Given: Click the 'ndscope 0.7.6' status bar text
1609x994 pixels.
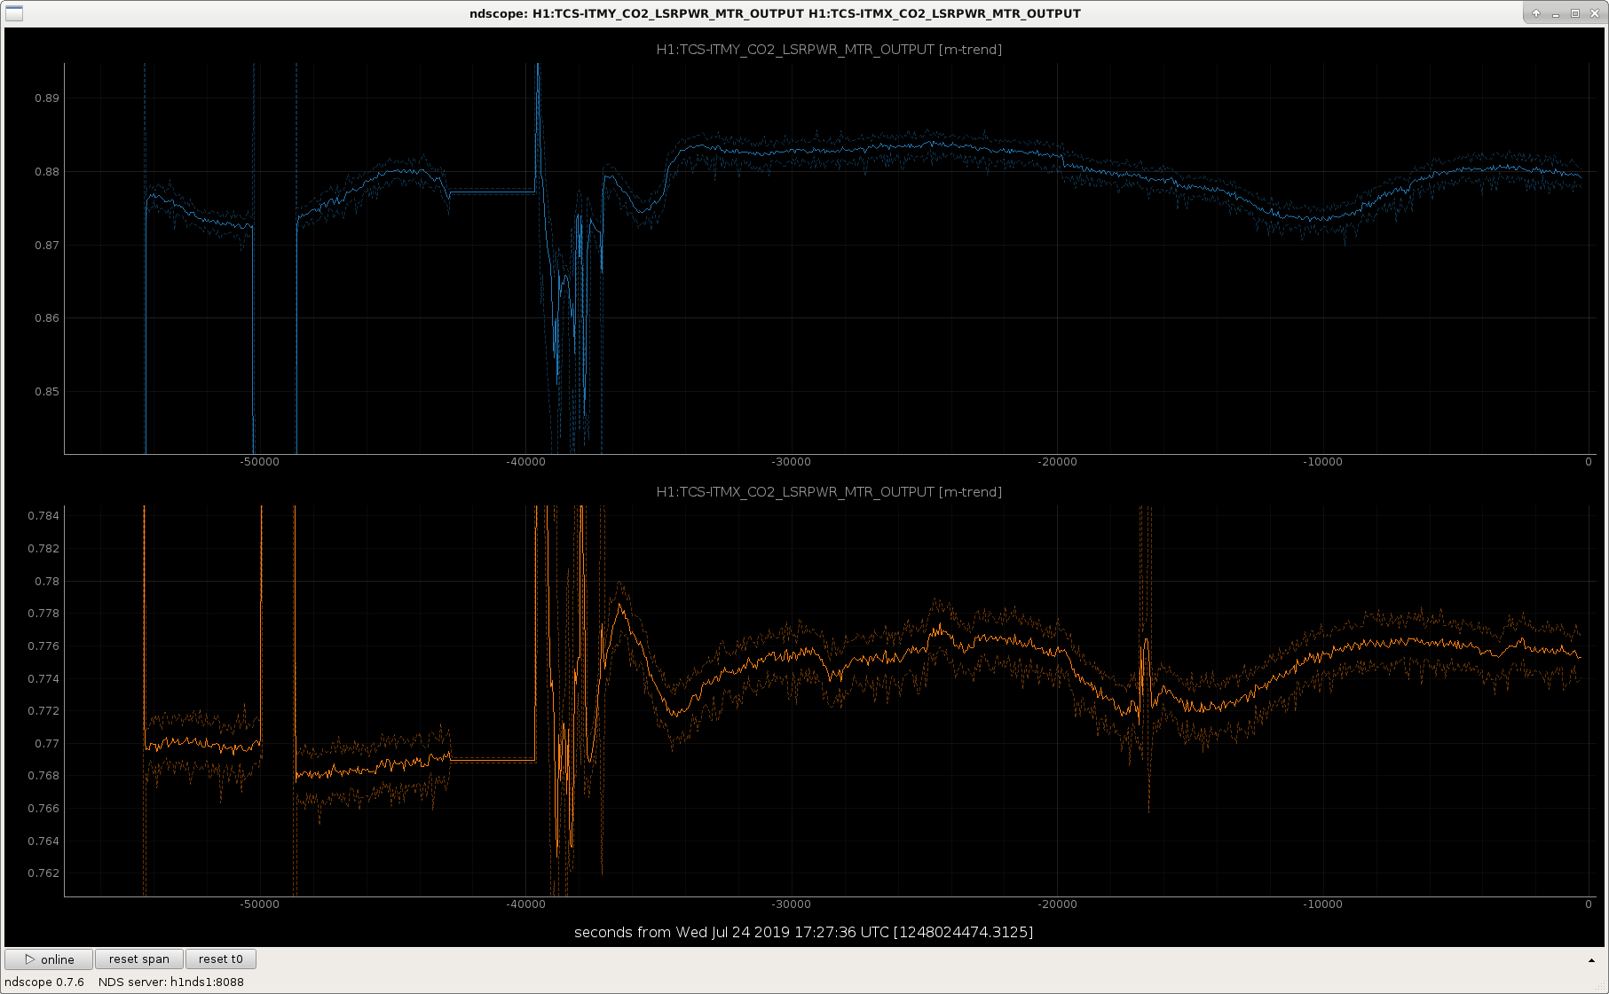Looking at the screenshot, I should 44,982.
